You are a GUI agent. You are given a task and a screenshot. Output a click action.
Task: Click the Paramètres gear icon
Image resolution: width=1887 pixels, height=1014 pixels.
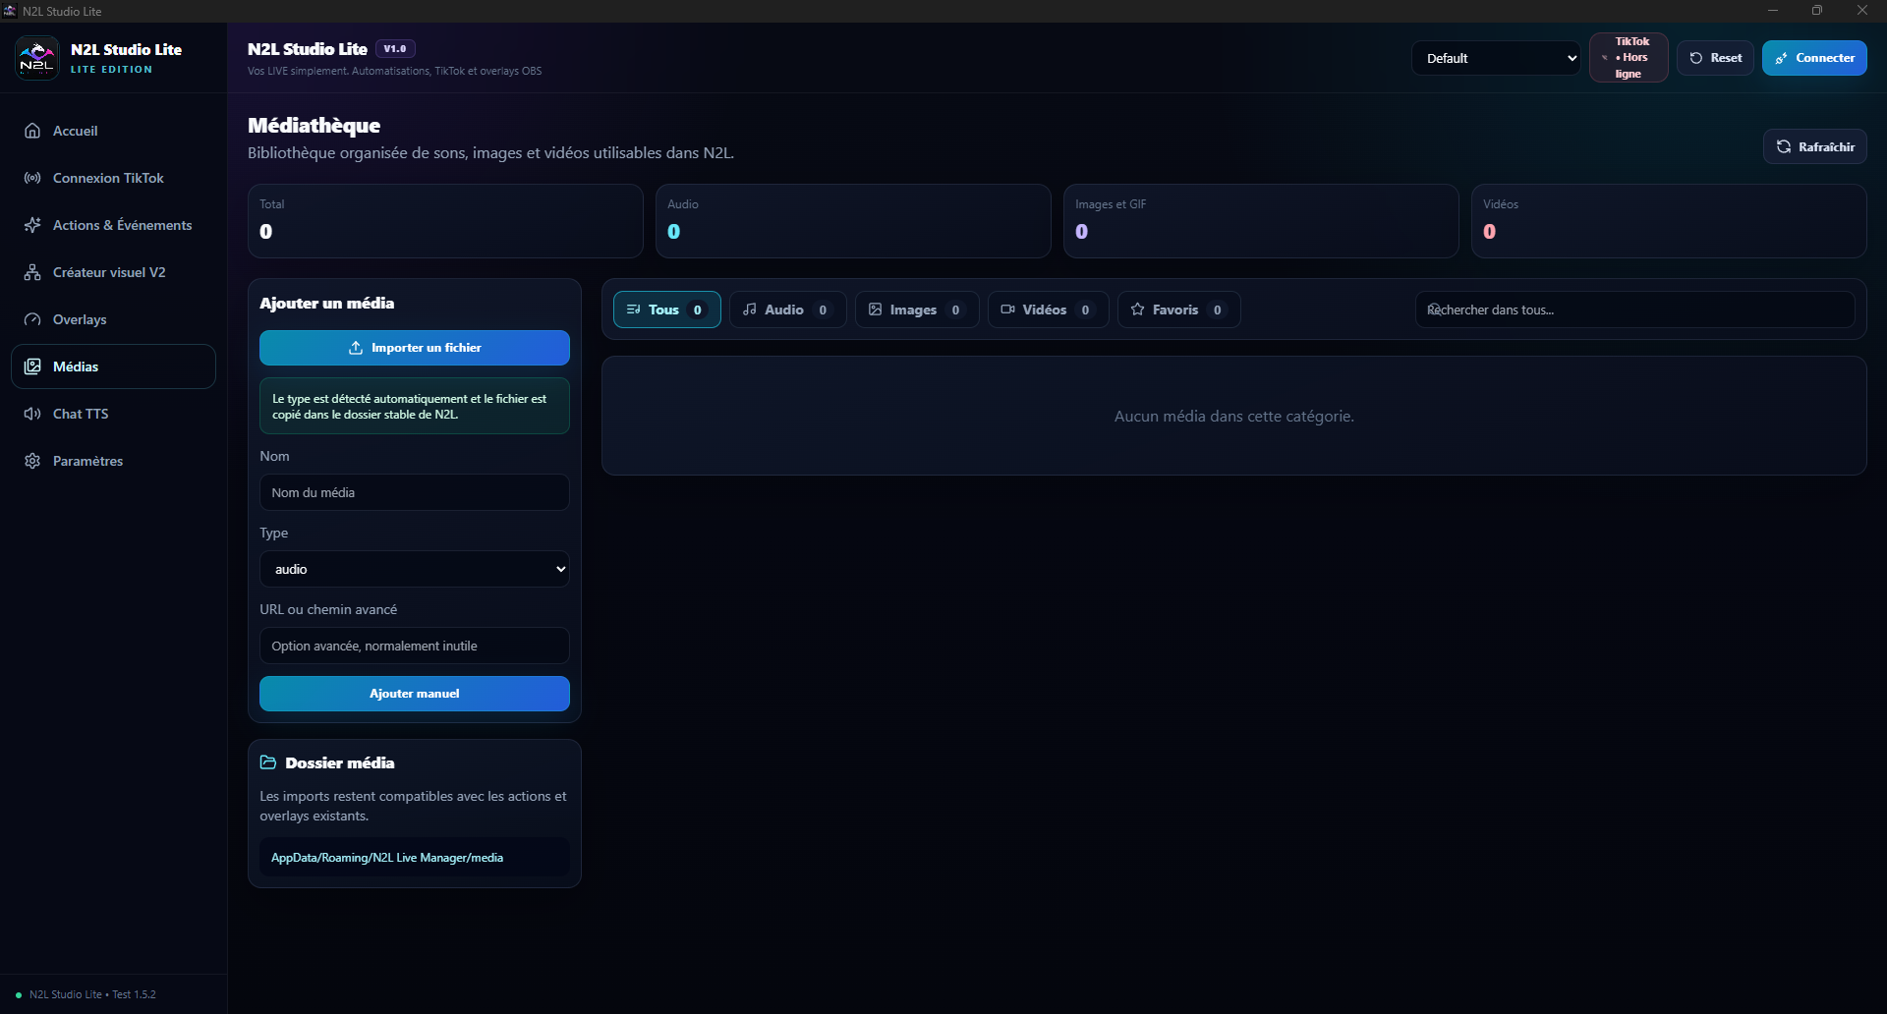[x=32, y=461]
